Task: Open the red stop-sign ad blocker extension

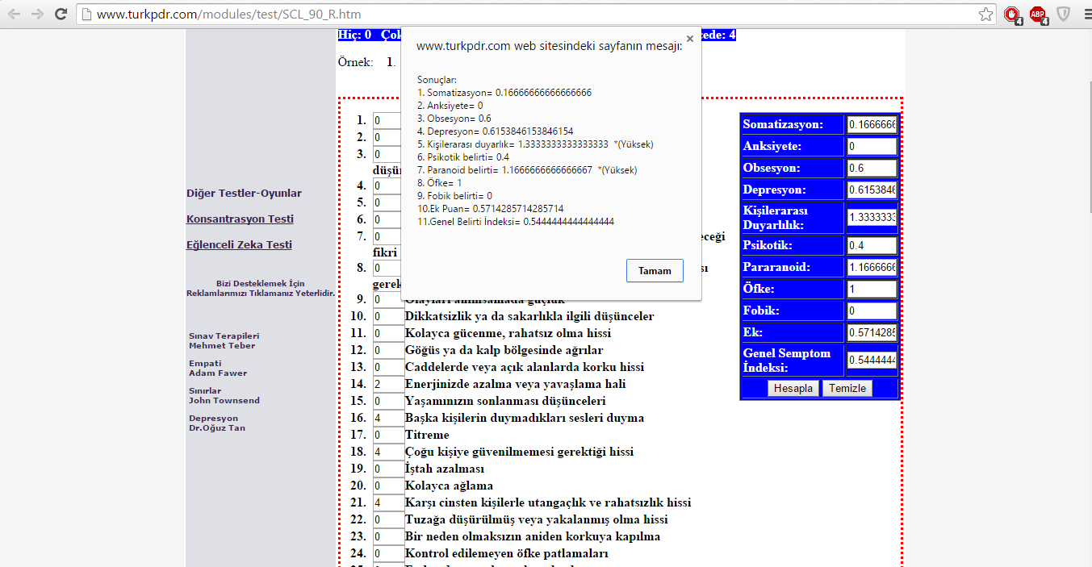Action: (x=1012, y=15)
